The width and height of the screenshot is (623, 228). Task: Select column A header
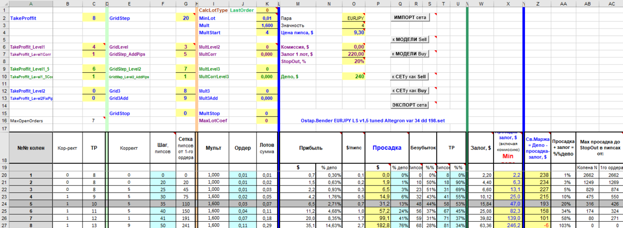[31, 3]
